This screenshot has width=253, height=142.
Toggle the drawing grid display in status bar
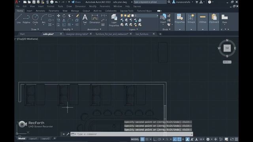pos(142,139)
